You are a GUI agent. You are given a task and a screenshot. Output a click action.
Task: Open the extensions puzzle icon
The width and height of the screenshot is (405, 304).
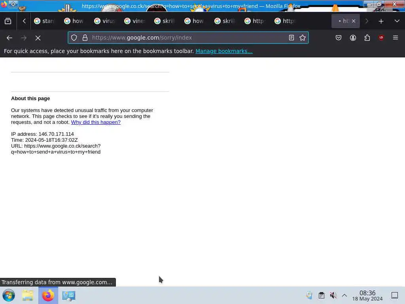point(367,38)
